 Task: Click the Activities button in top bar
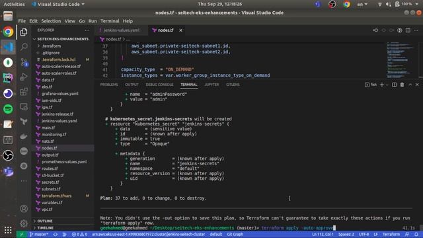coord(14,4)
